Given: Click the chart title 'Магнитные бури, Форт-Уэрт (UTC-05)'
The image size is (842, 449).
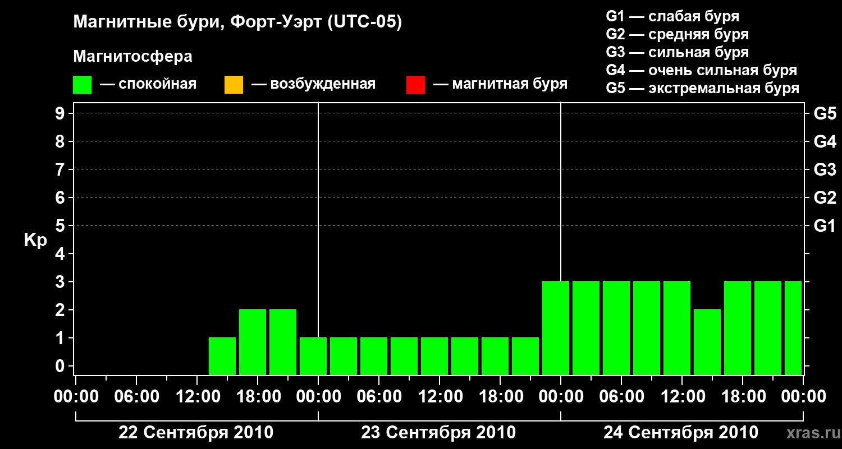Looking at the screenshot, I should [237, 22].
